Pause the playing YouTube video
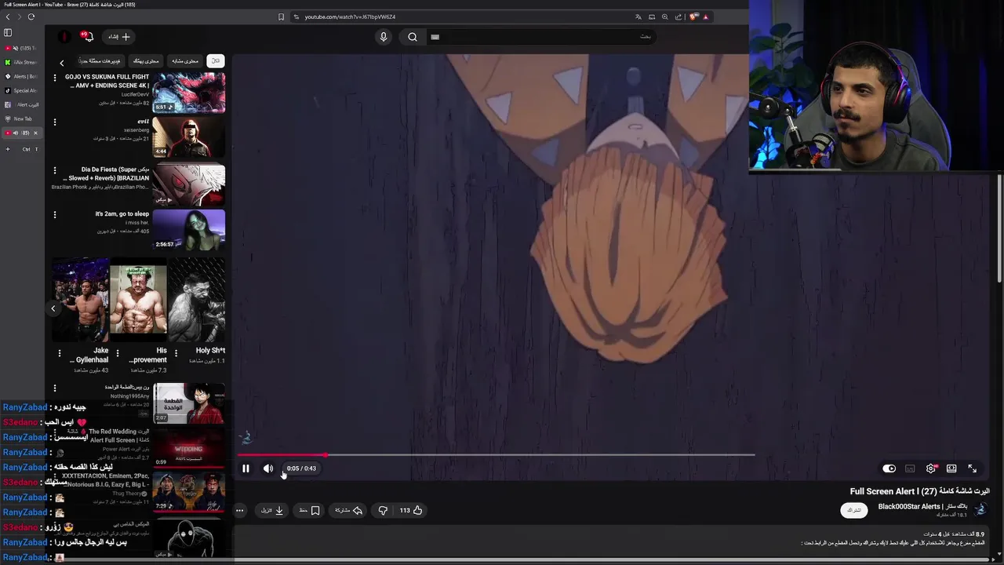1004x565 pixels. 246,468
